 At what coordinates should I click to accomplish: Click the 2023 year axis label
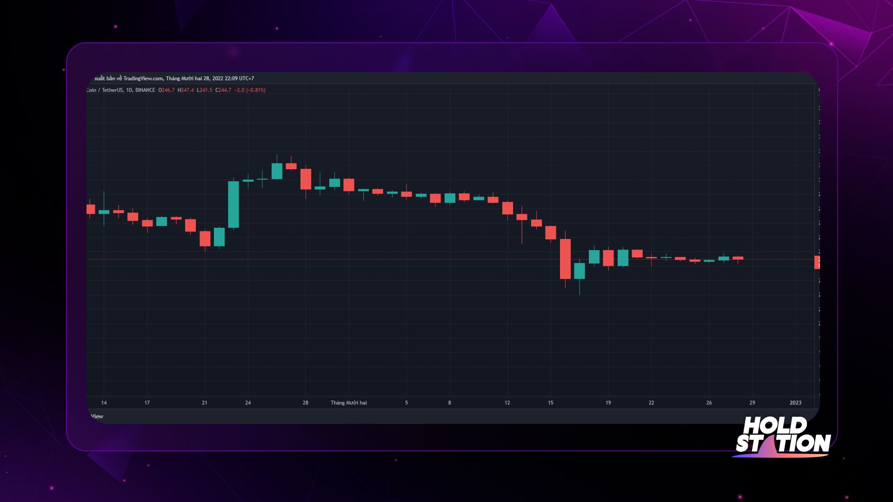(796, 403)
